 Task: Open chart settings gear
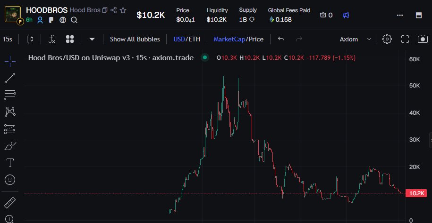tap(387, 39)
